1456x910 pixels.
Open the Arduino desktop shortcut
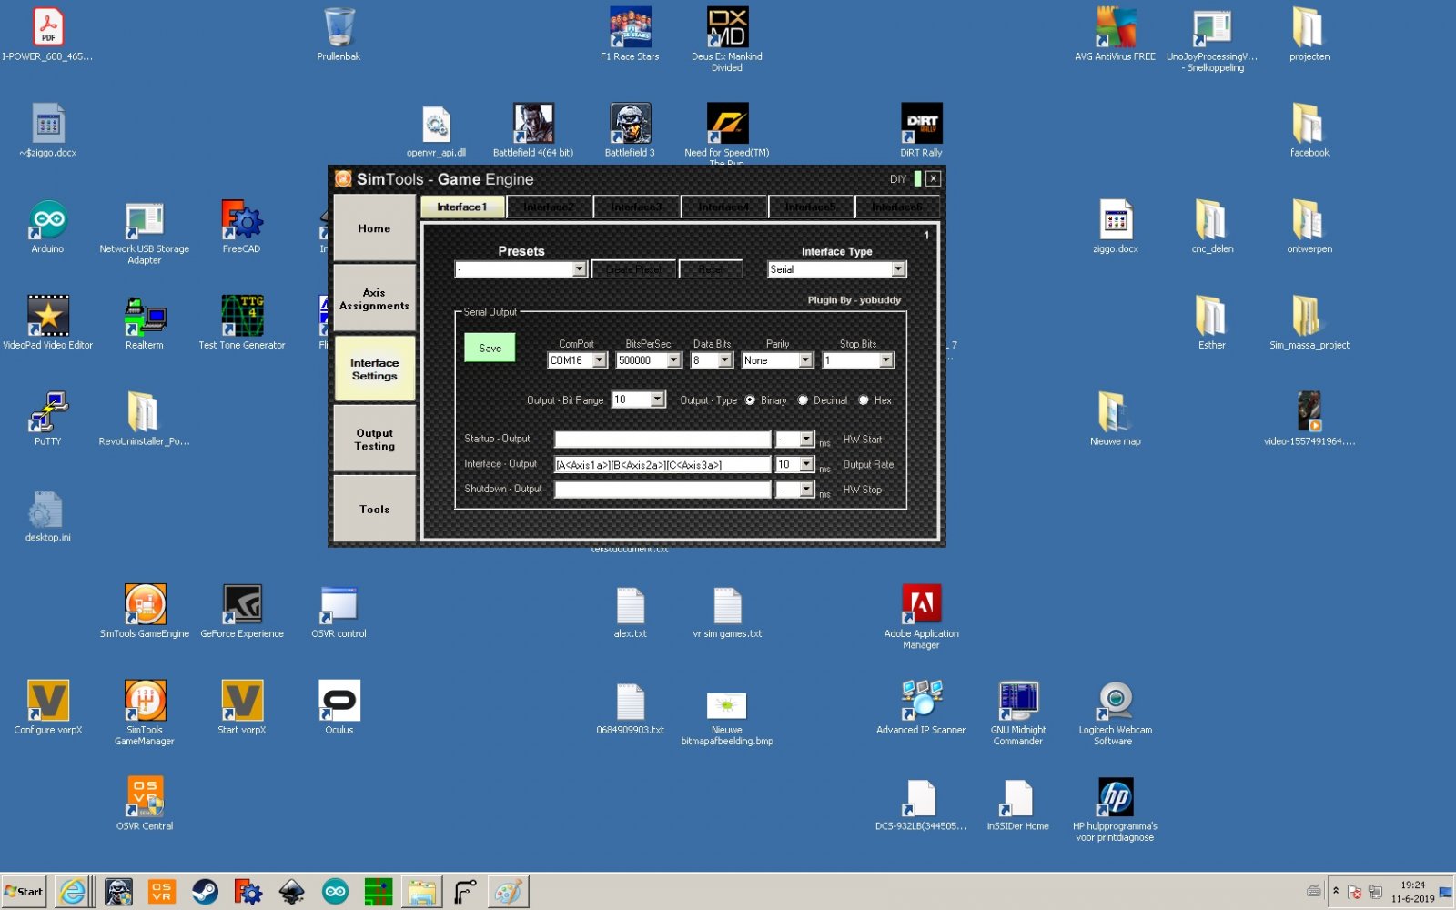click(48, 226)
